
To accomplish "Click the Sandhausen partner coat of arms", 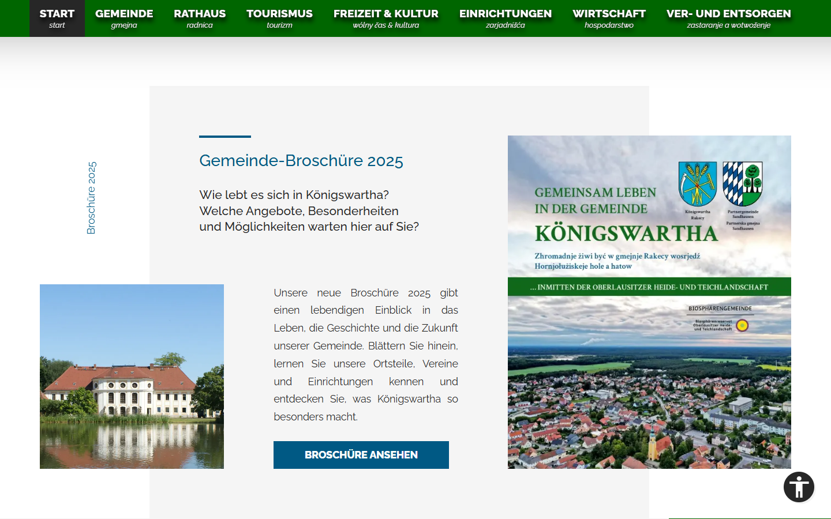I will pyautogui.click(x=743, y=183).
